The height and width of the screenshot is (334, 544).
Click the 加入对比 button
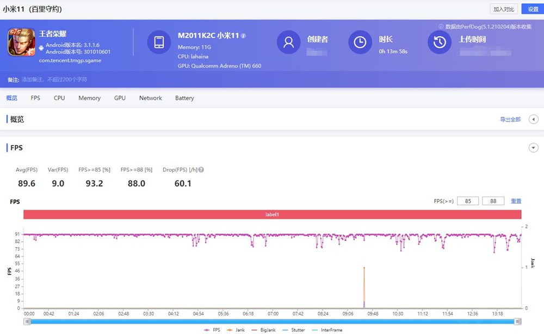point(504,9)
